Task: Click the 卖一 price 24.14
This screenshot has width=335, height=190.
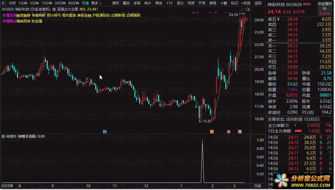Action: tap(293, 40)
